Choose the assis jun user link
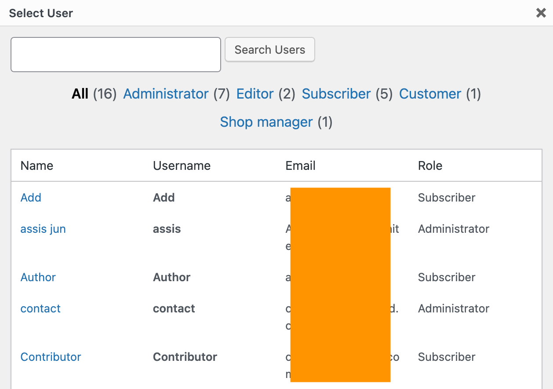This screenshot has height=389, width=553. pos(43,229)
